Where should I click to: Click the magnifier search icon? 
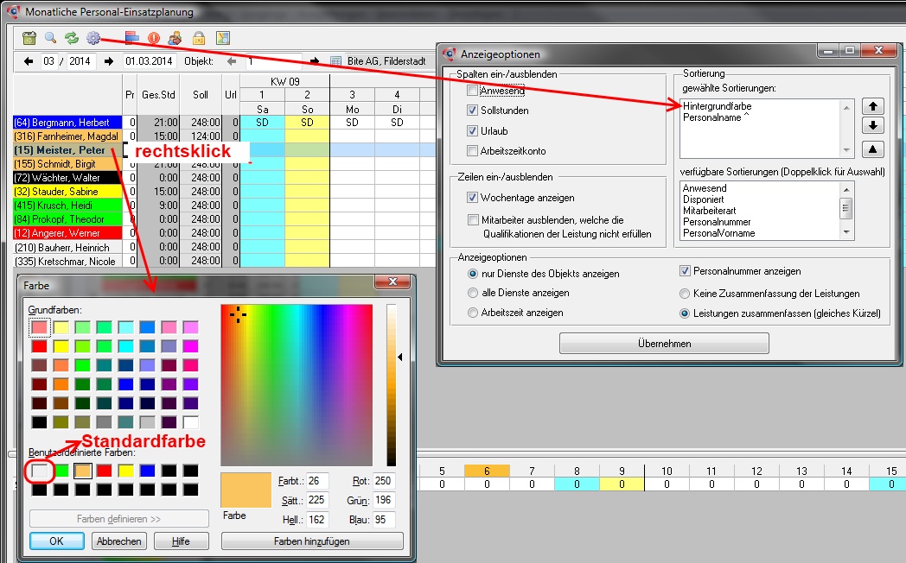[x=51, y=38]
